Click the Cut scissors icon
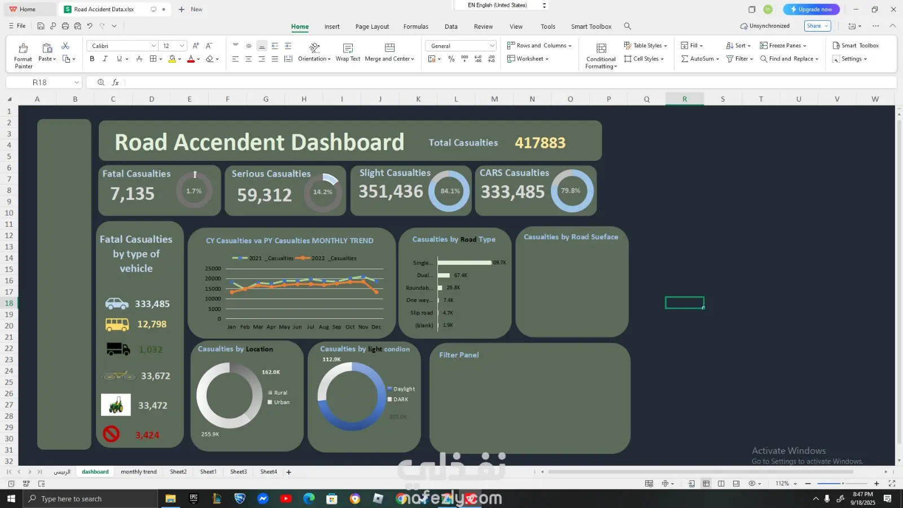903x508 pixels. point(65,46)
